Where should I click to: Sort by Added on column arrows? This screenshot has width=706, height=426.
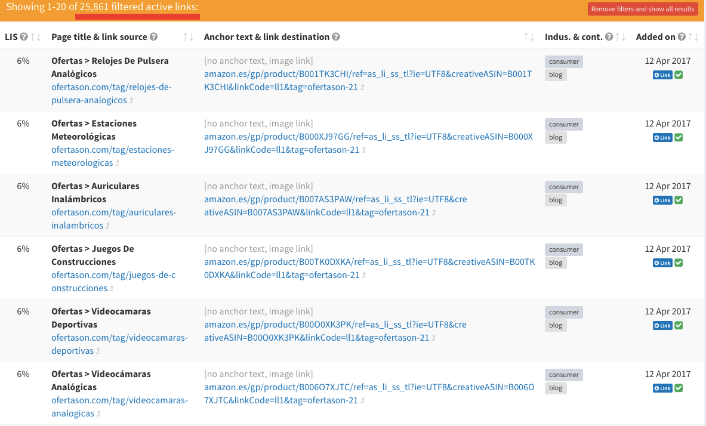coord(693,37)
